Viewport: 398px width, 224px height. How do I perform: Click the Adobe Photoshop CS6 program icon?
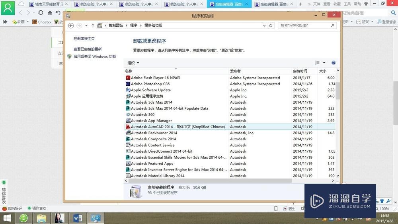tap(128, 84)
